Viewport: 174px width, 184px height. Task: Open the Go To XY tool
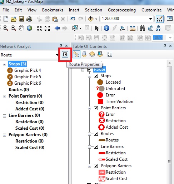[158, 28]
